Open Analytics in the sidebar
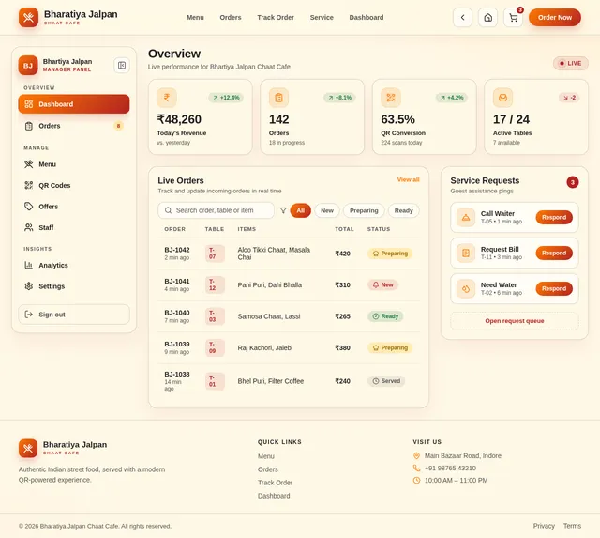The width and height of the screenshot is (600, 538). pyautogui.click(x=74, y=265)
